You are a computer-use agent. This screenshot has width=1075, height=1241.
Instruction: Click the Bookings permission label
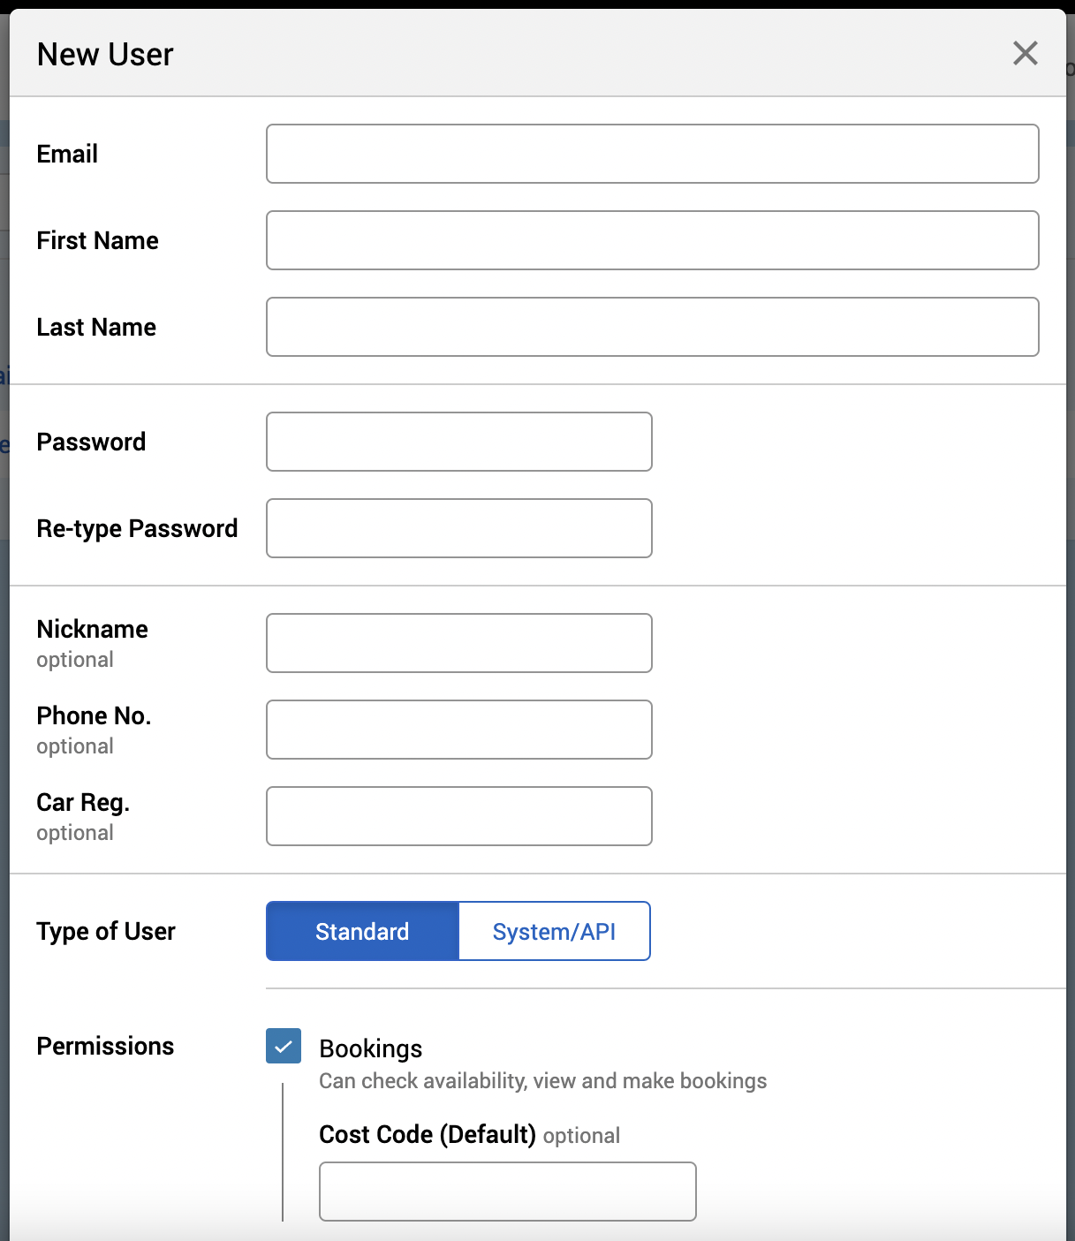pyautogui.click(x=370, y=1048)
